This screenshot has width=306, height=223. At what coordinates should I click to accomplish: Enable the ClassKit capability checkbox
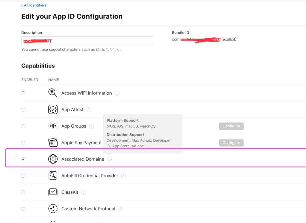point(23,192)
